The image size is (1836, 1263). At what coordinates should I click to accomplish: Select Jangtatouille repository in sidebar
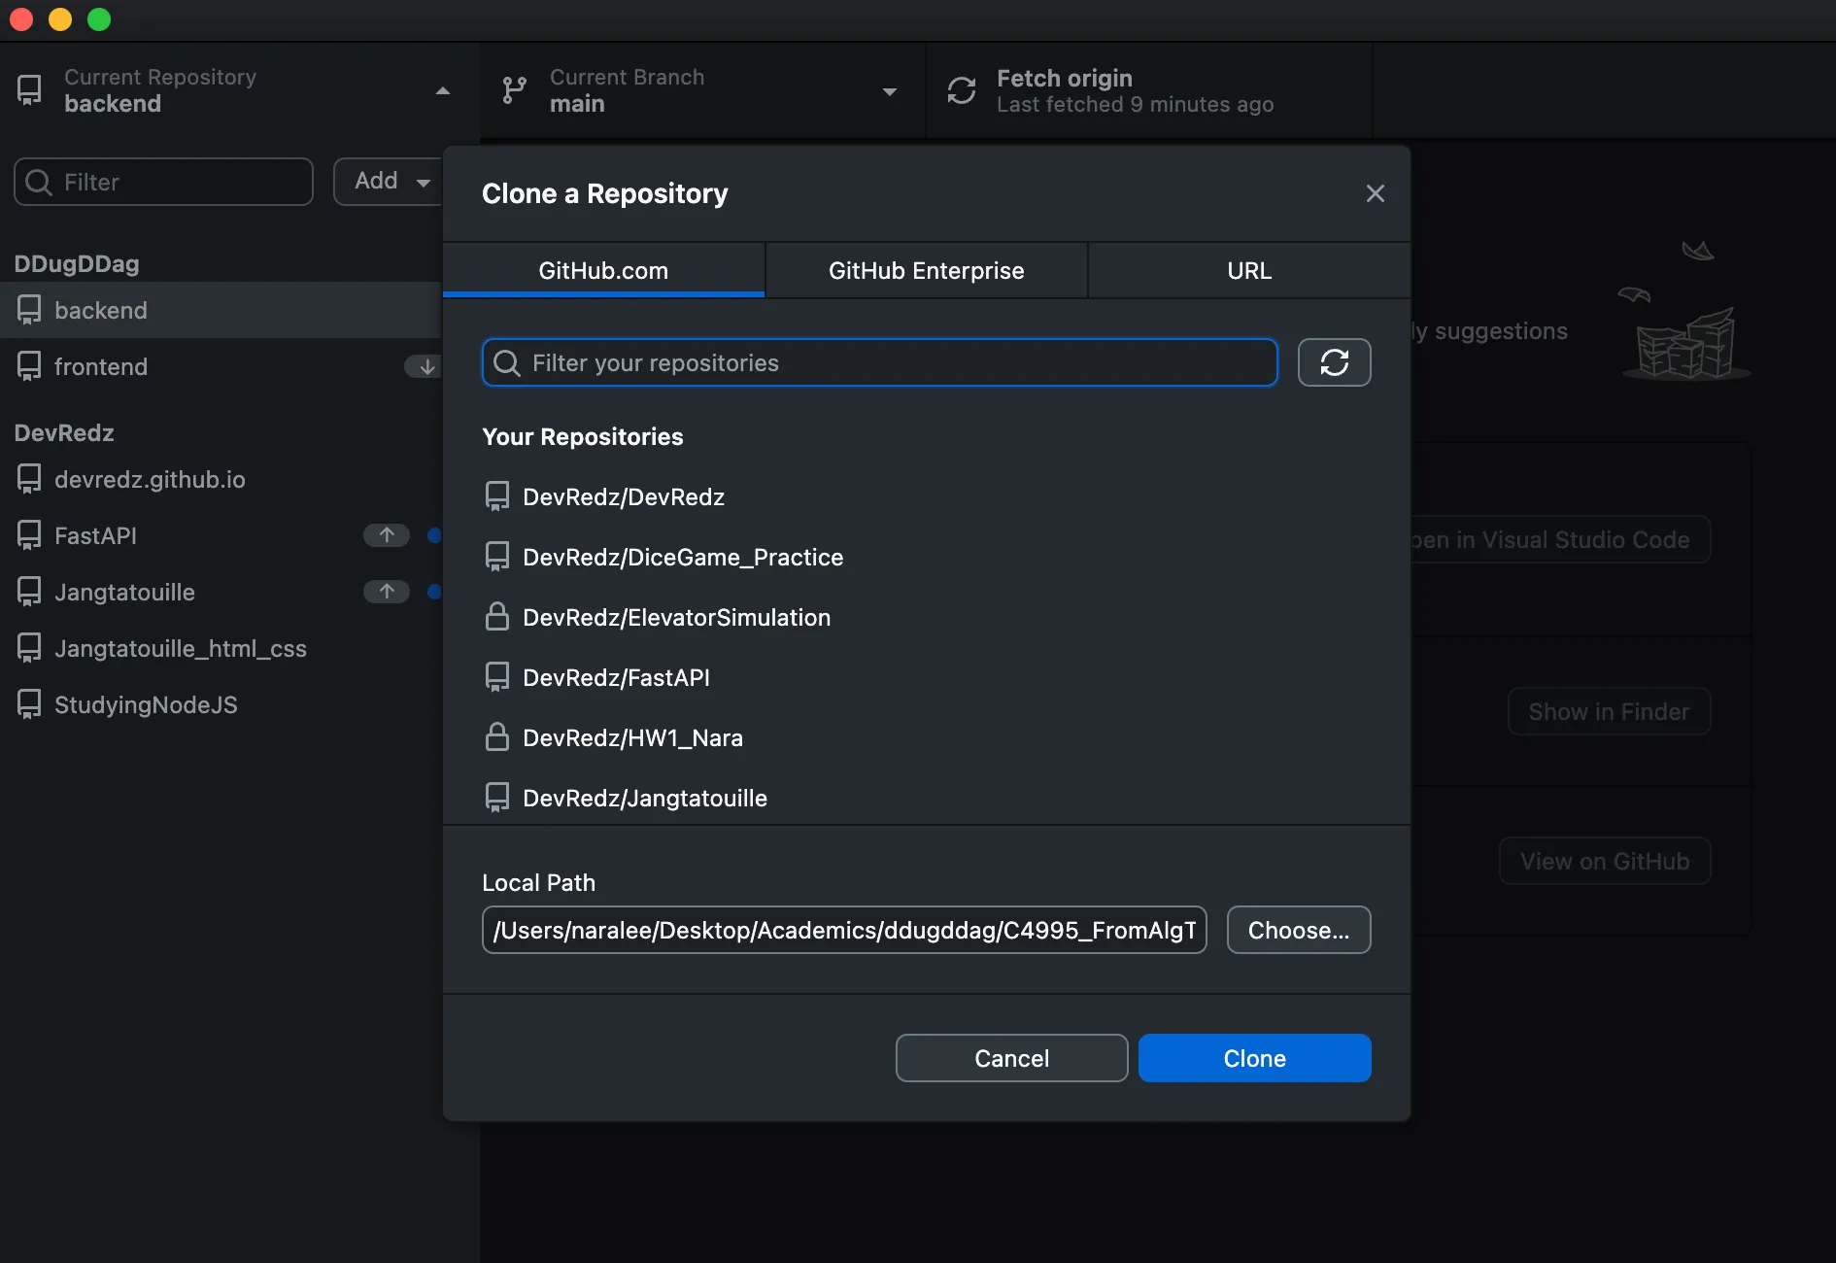pos(221,592)
